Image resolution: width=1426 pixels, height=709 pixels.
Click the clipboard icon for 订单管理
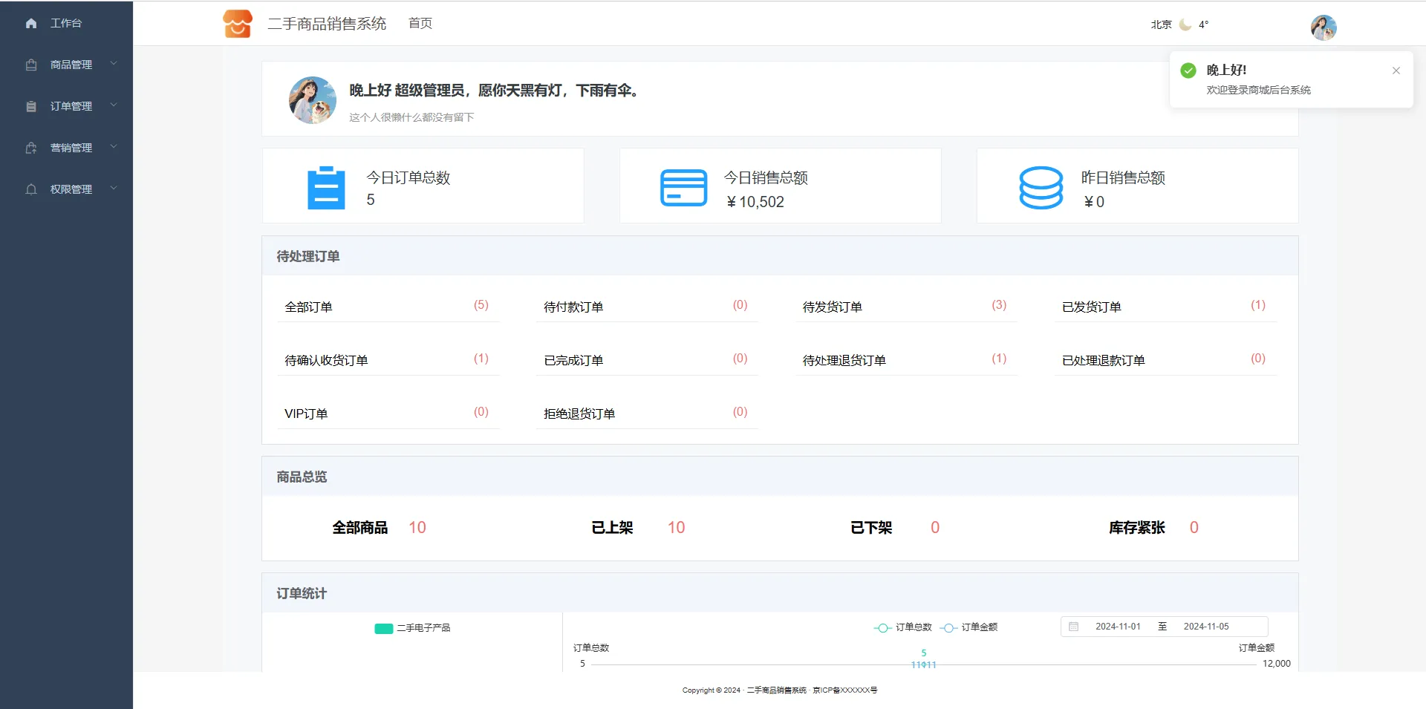31,107
